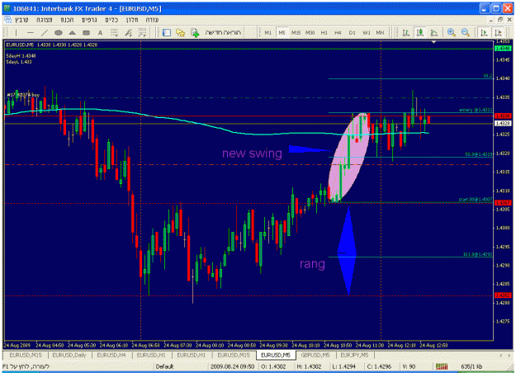
Task: Click the '635/1 kb' traffic indicator
Action: point(471,366)
